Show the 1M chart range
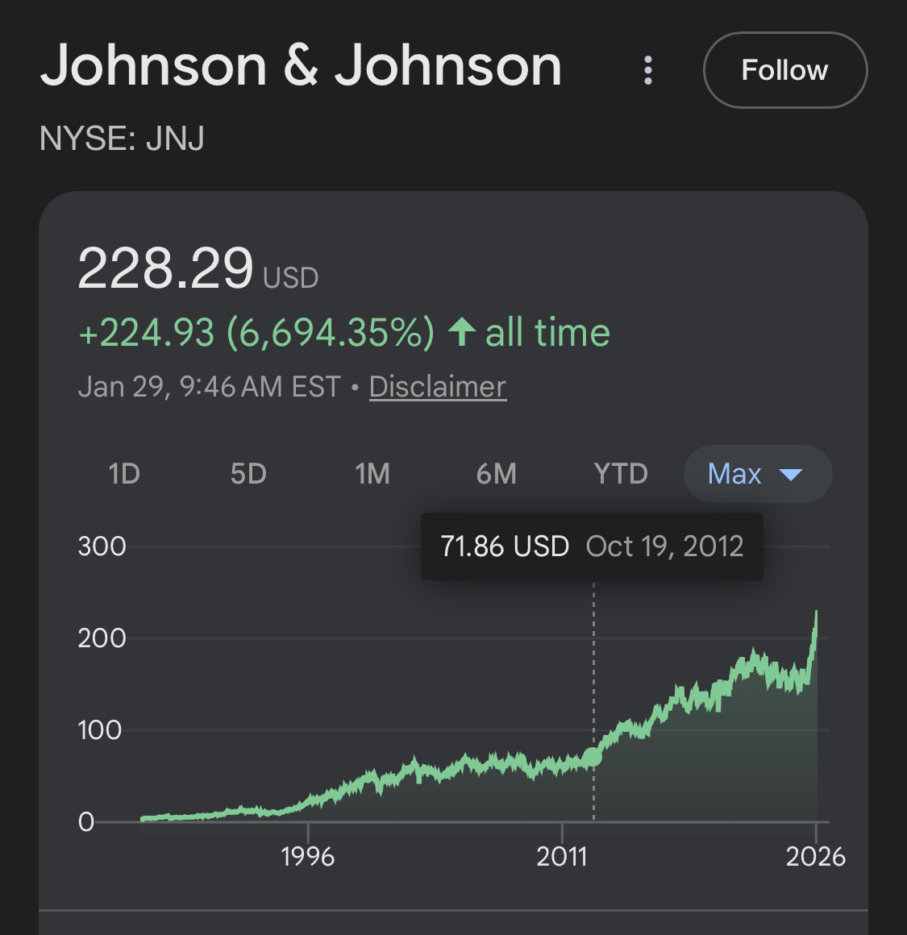The height and width of the screenshot is (935, 907). coord(372,474)
